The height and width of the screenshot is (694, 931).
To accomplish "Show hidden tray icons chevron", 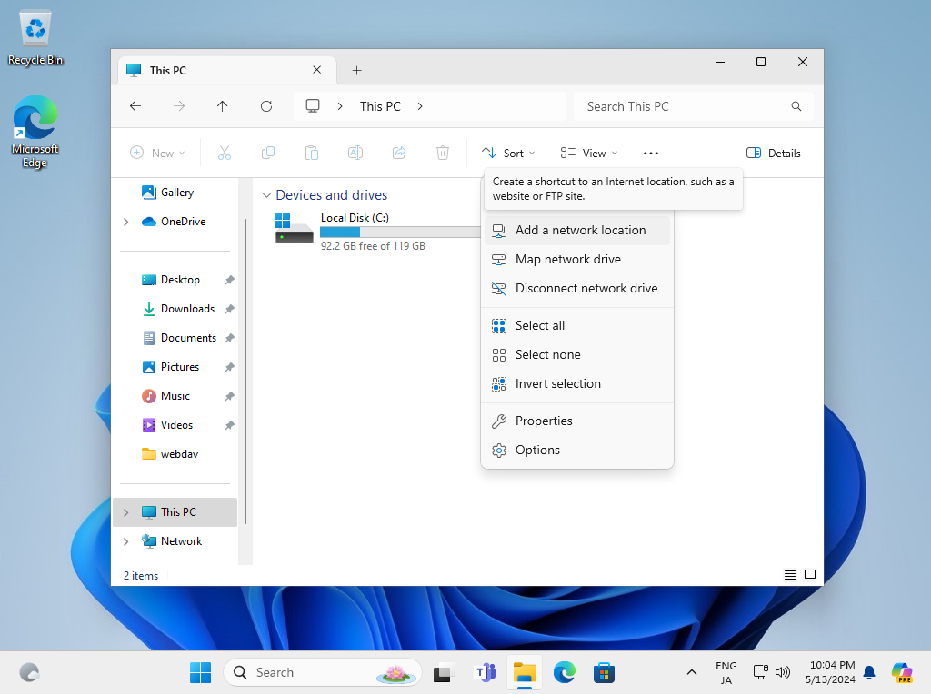I will click(692, 672).
